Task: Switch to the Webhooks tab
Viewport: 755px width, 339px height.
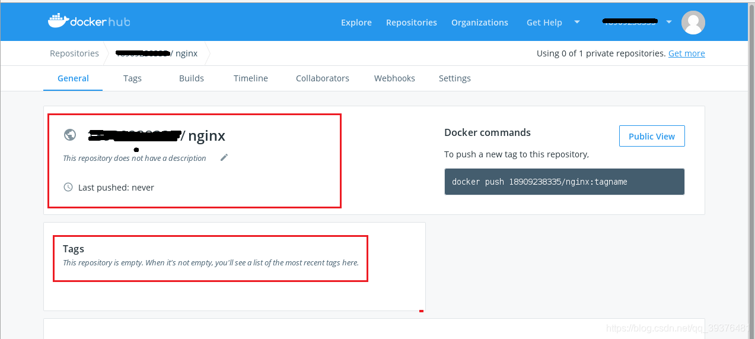Action: 394,78
